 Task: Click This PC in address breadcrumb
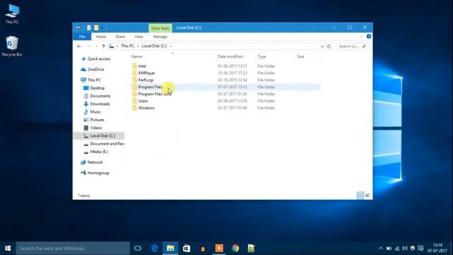[127, 46]
